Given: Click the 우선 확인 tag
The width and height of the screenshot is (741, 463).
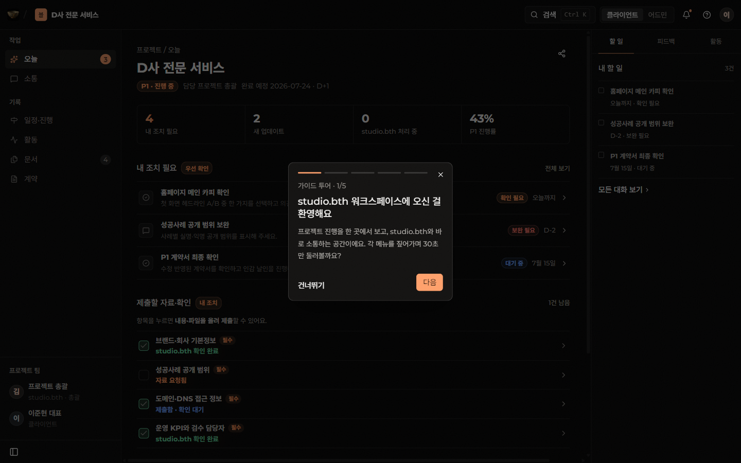Looking at the screenshot, I should (197, 168).
